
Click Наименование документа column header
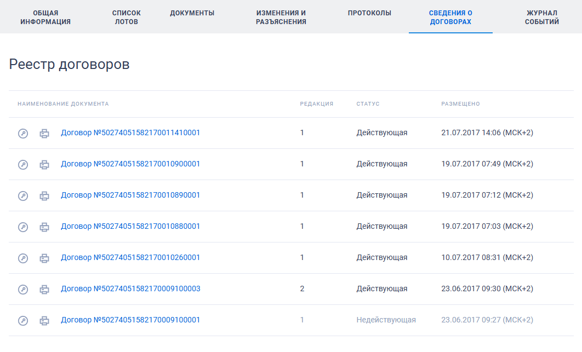63,104
